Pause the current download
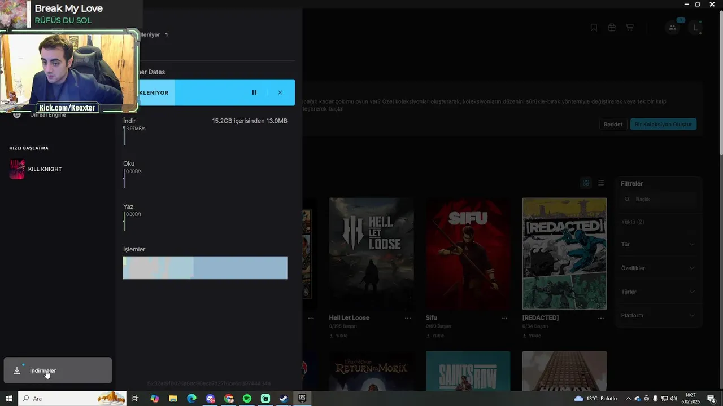723x406 pixels. pos(254,92)
